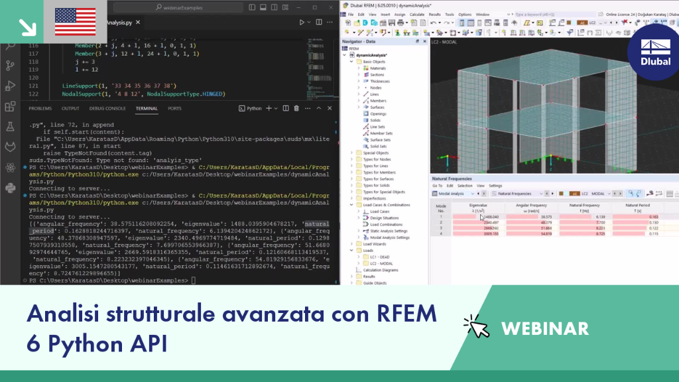The image size is (679, 382).
Task: Add a new terminal with the plus icon
Action: (x=269, y=108)
